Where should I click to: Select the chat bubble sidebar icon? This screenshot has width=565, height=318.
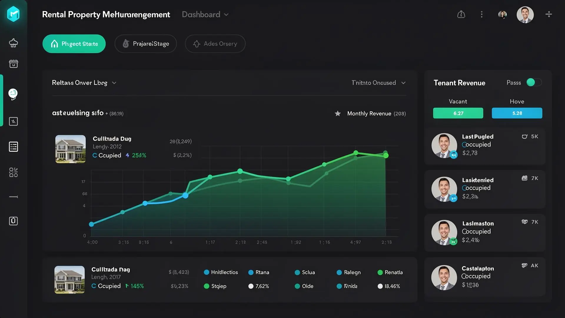[13, 94]
